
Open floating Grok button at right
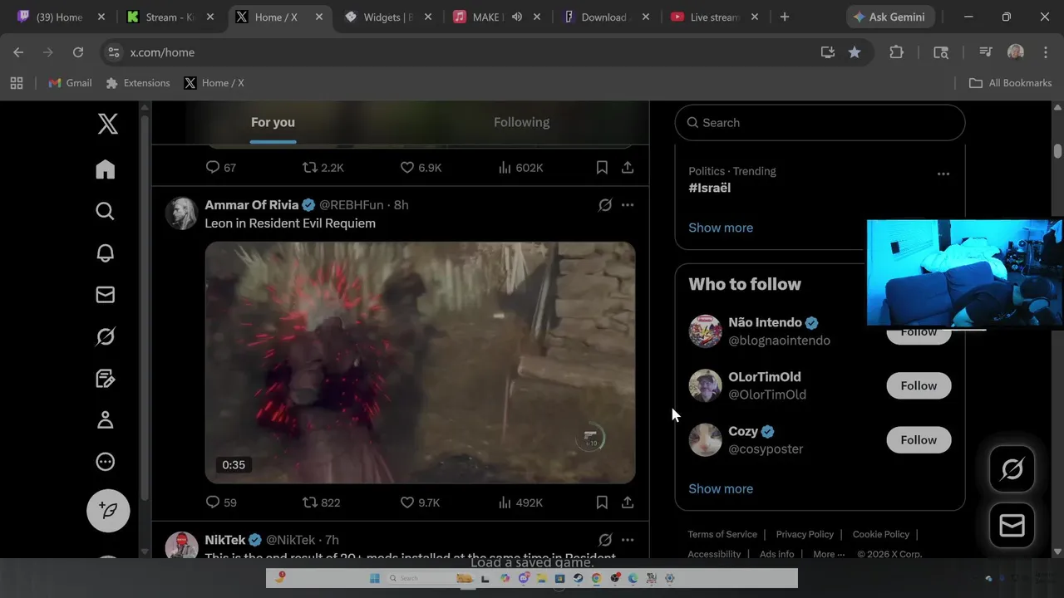(1012, 470)
